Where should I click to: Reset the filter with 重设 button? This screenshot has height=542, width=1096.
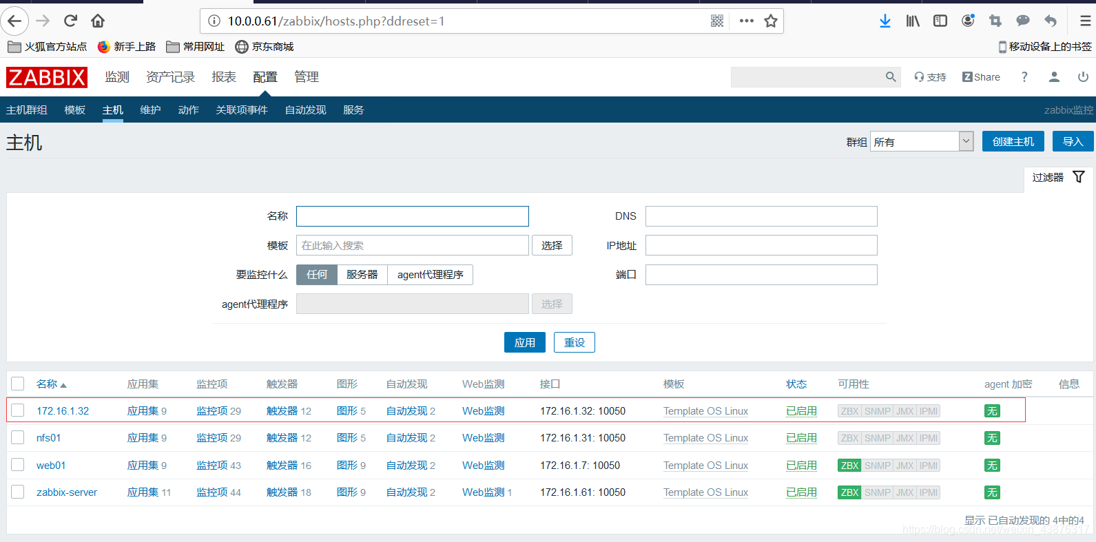coord(575,342)
